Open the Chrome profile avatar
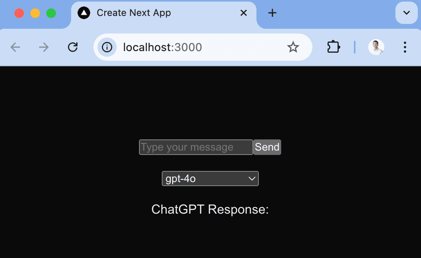 tap(376, 47)
